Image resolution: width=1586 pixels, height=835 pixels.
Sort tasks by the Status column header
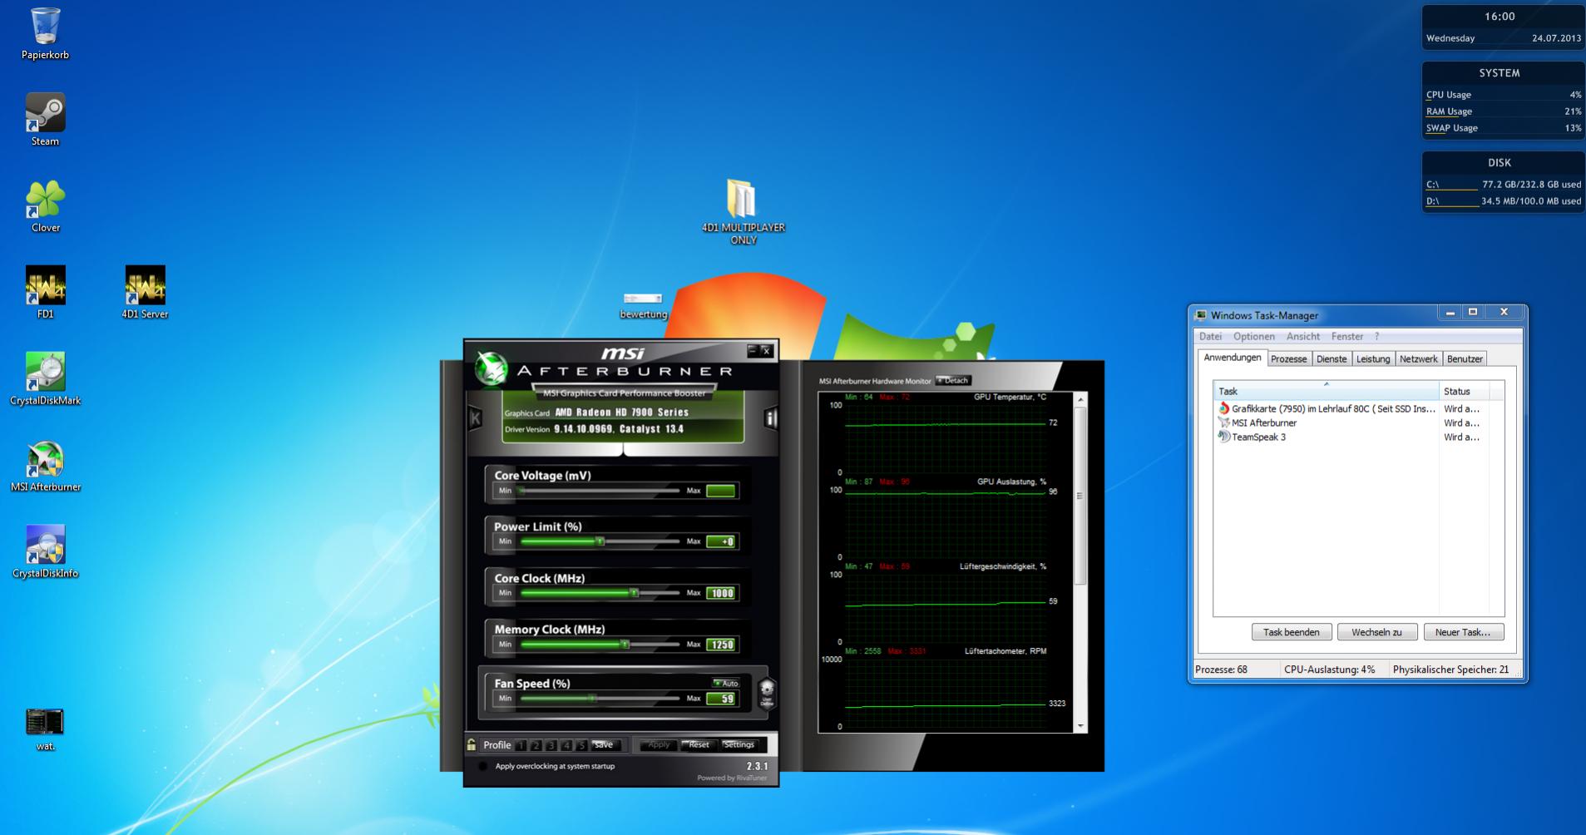[1465, 391]
